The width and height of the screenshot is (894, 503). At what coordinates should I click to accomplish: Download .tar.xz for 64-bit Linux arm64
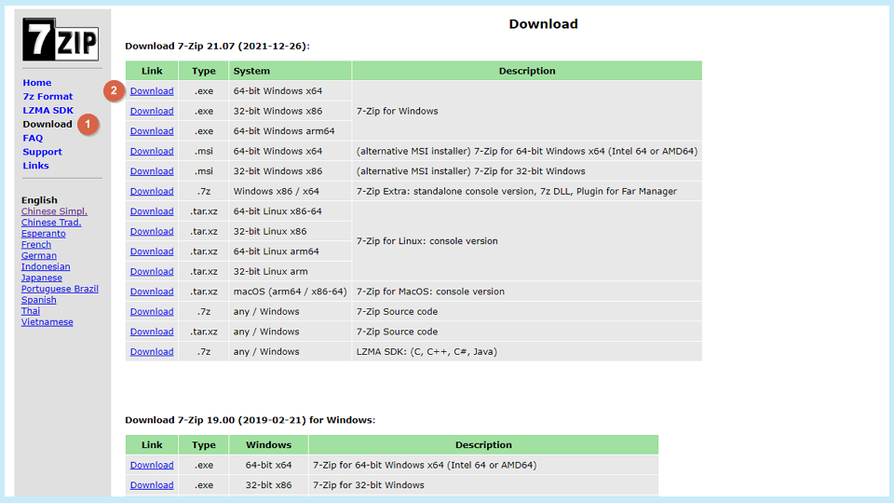(152, 251)
